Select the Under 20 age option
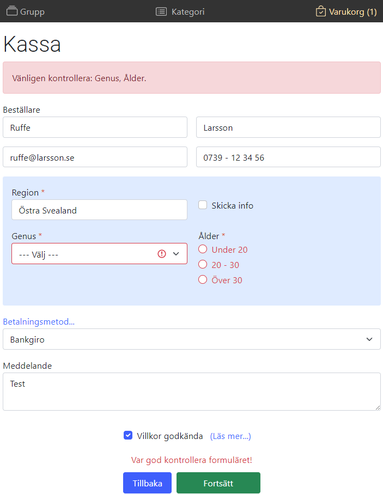 (203, 249)
